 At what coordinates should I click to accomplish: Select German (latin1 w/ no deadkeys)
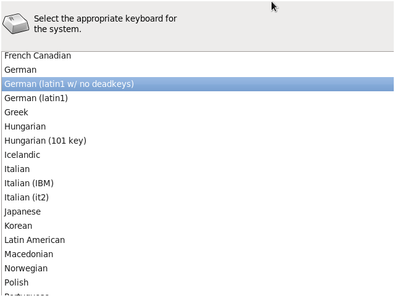coord(69,84)
